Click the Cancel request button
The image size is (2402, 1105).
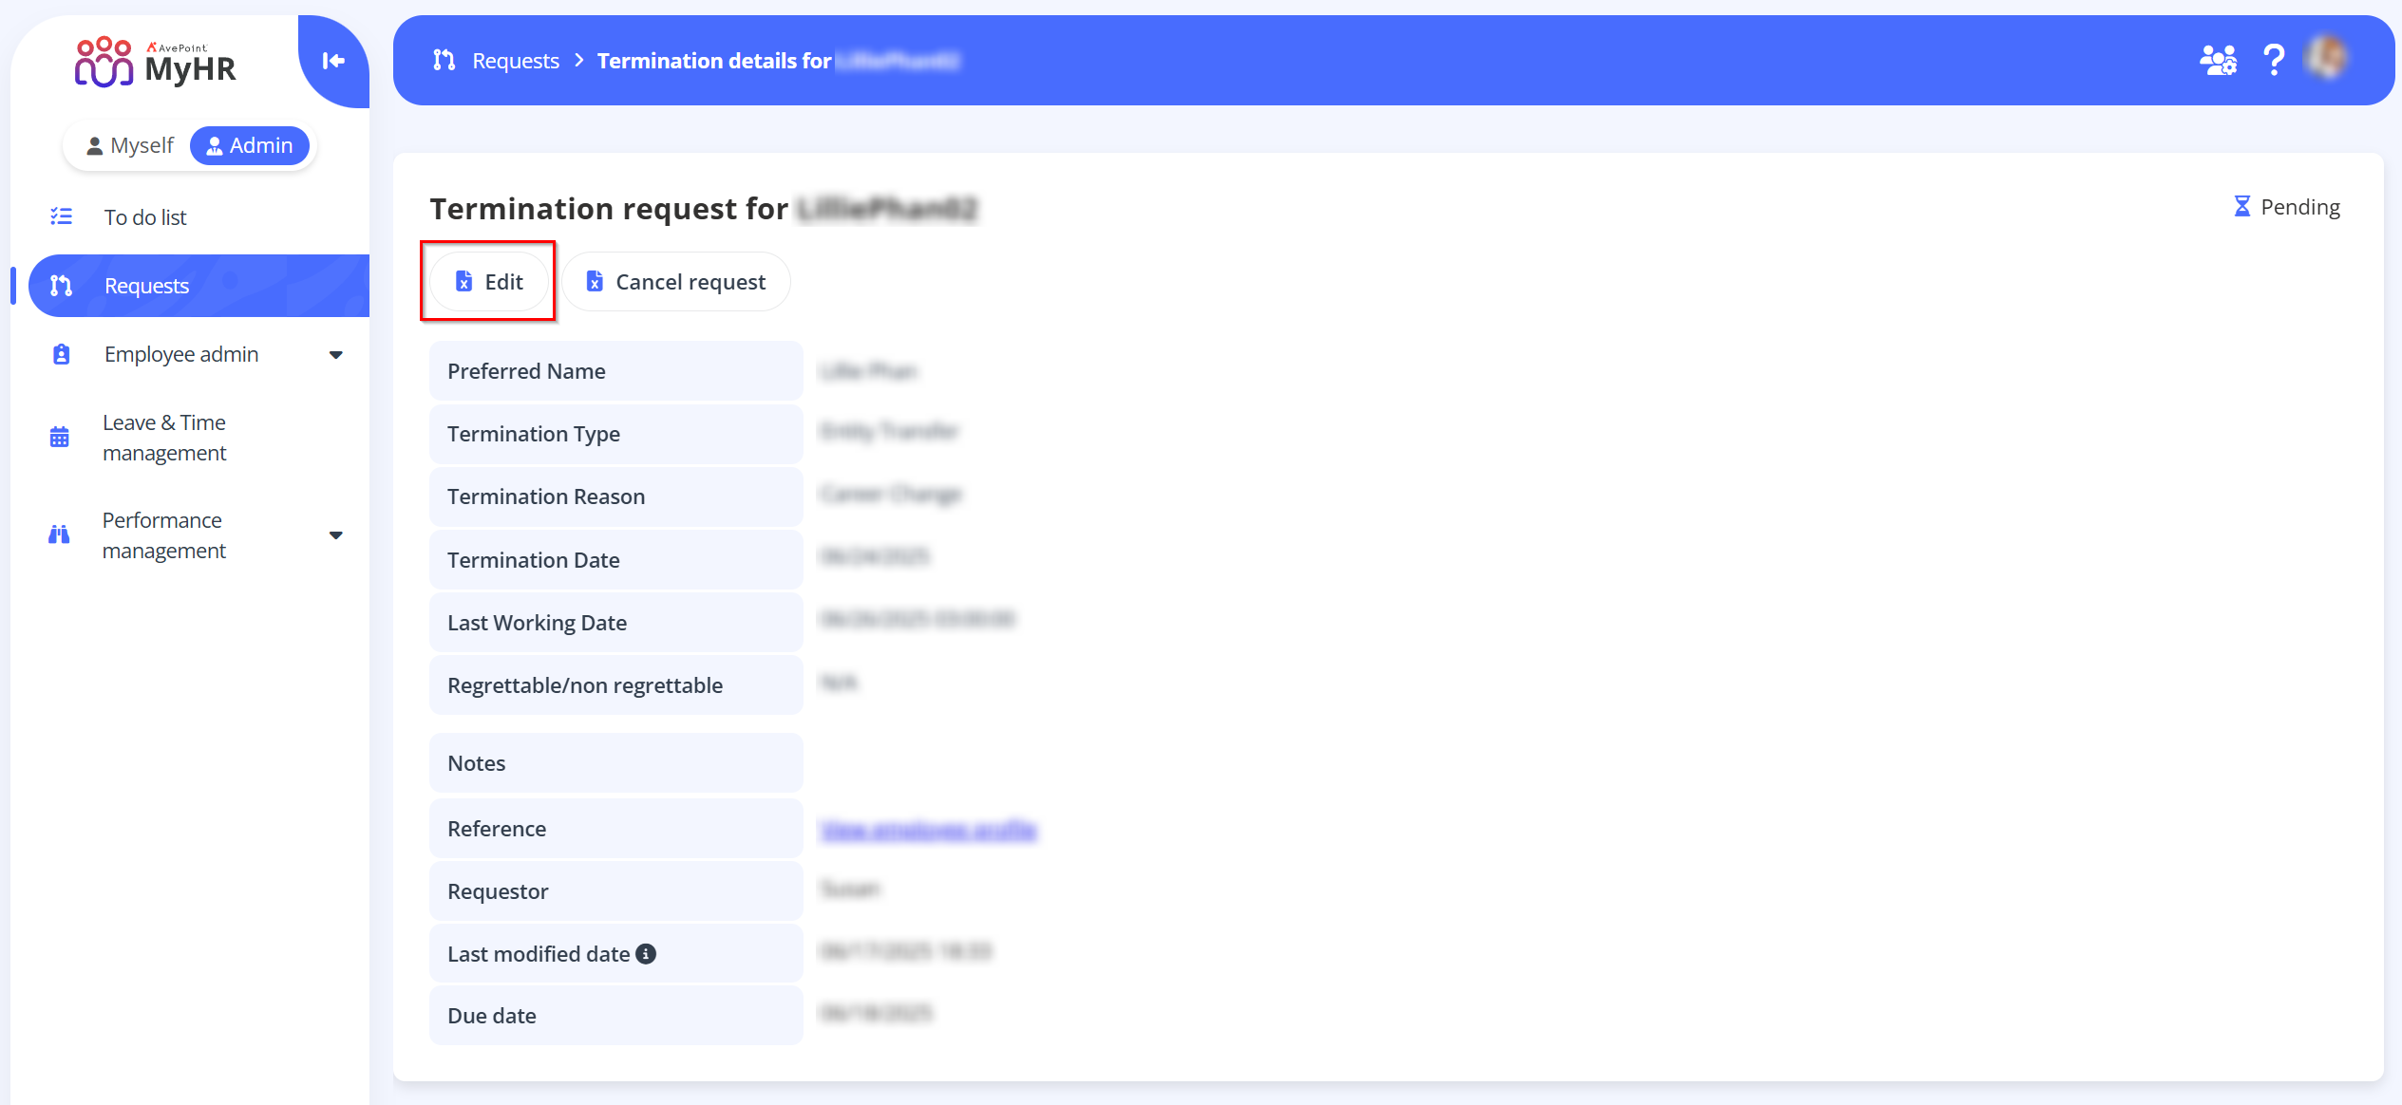(x=676, y=282)
